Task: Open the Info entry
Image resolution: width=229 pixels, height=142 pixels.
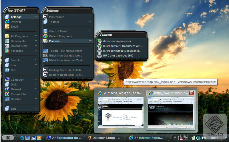Action: [21, 65]
